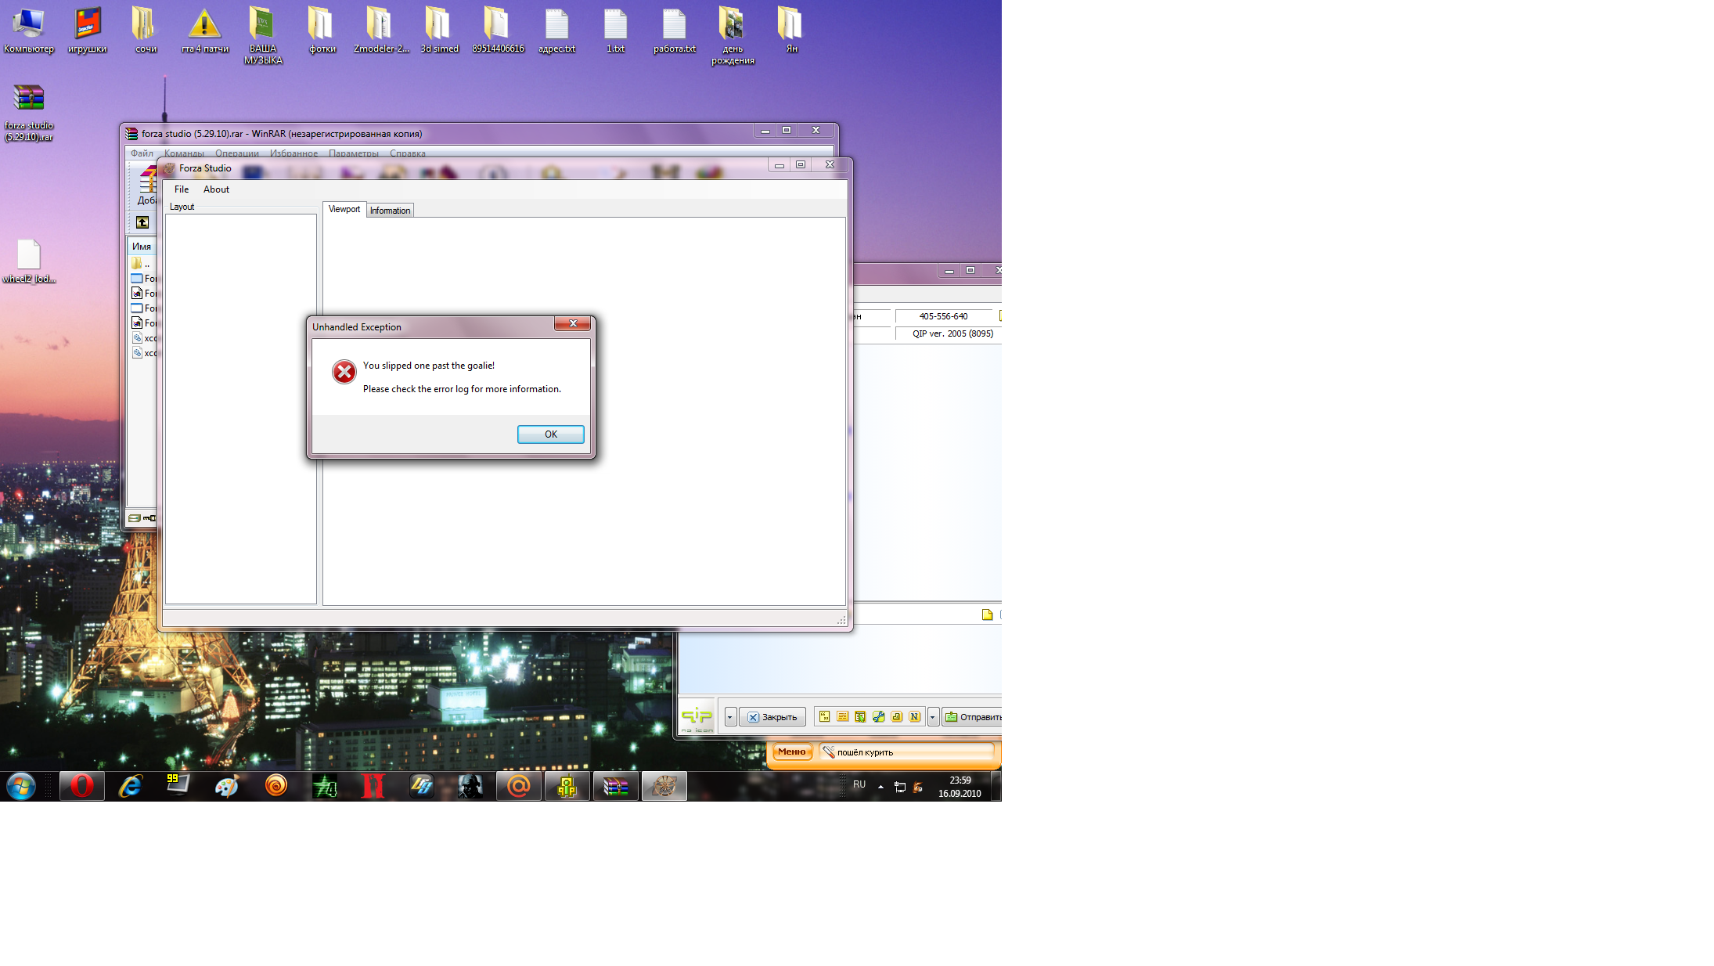Open Internet Explorer from the taskbar
The width and height of the screenshot is (1714, 966).
130,786
